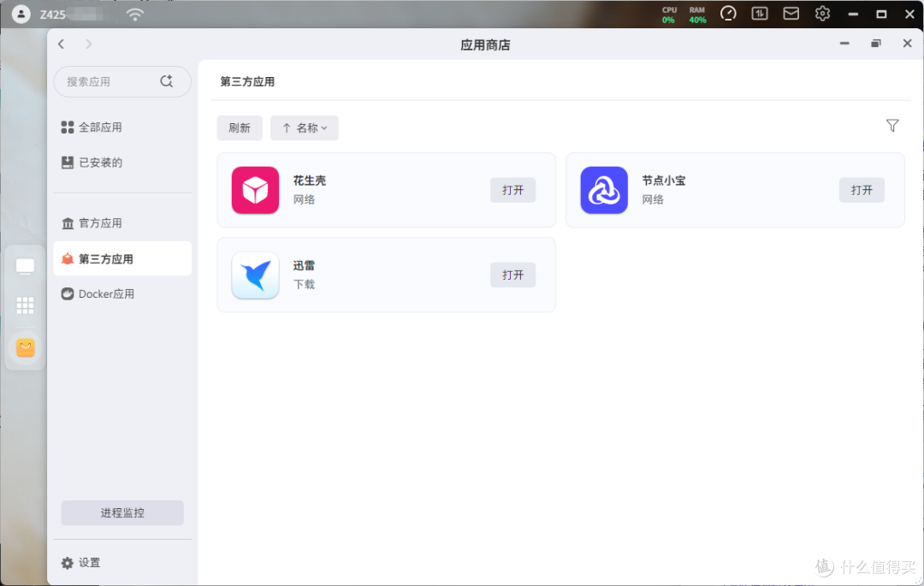Click the 节点小宝 app icon

coord(604,190)
